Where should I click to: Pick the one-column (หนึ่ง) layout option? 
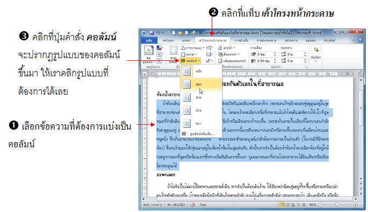(x=201, y=71)
